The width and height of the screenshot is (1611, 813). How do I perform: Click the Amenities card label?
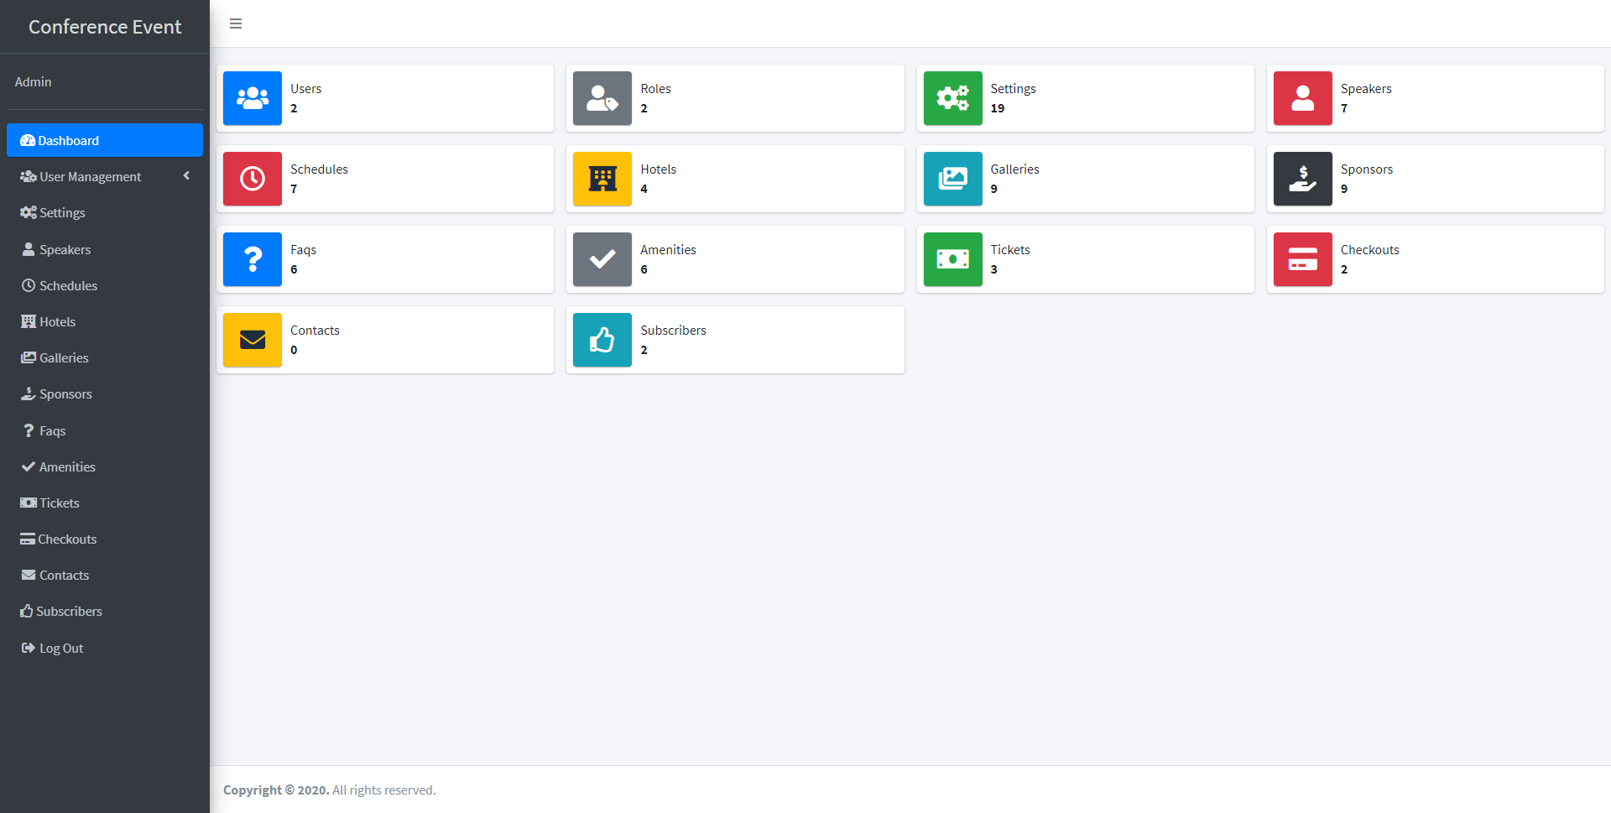pyautogui.click(x=669, y=249)
